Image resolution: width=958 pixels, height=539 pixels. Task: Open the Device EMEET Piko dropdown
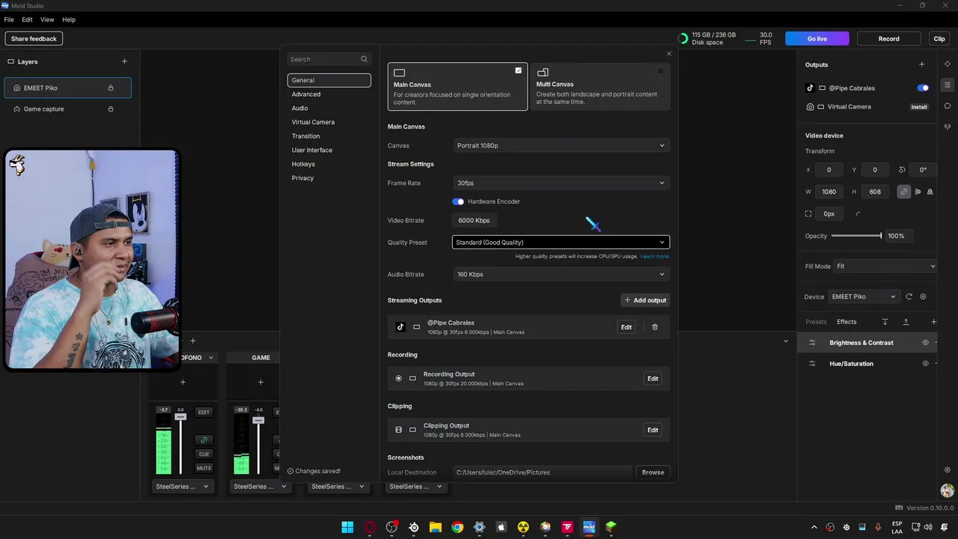pyautogui.click(x=863, y=296)
